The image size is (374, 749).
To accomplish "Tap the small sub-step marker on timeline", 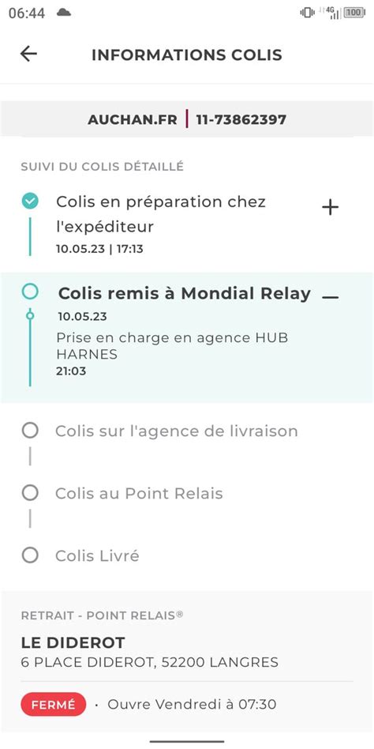I will [x=30, y=315].
